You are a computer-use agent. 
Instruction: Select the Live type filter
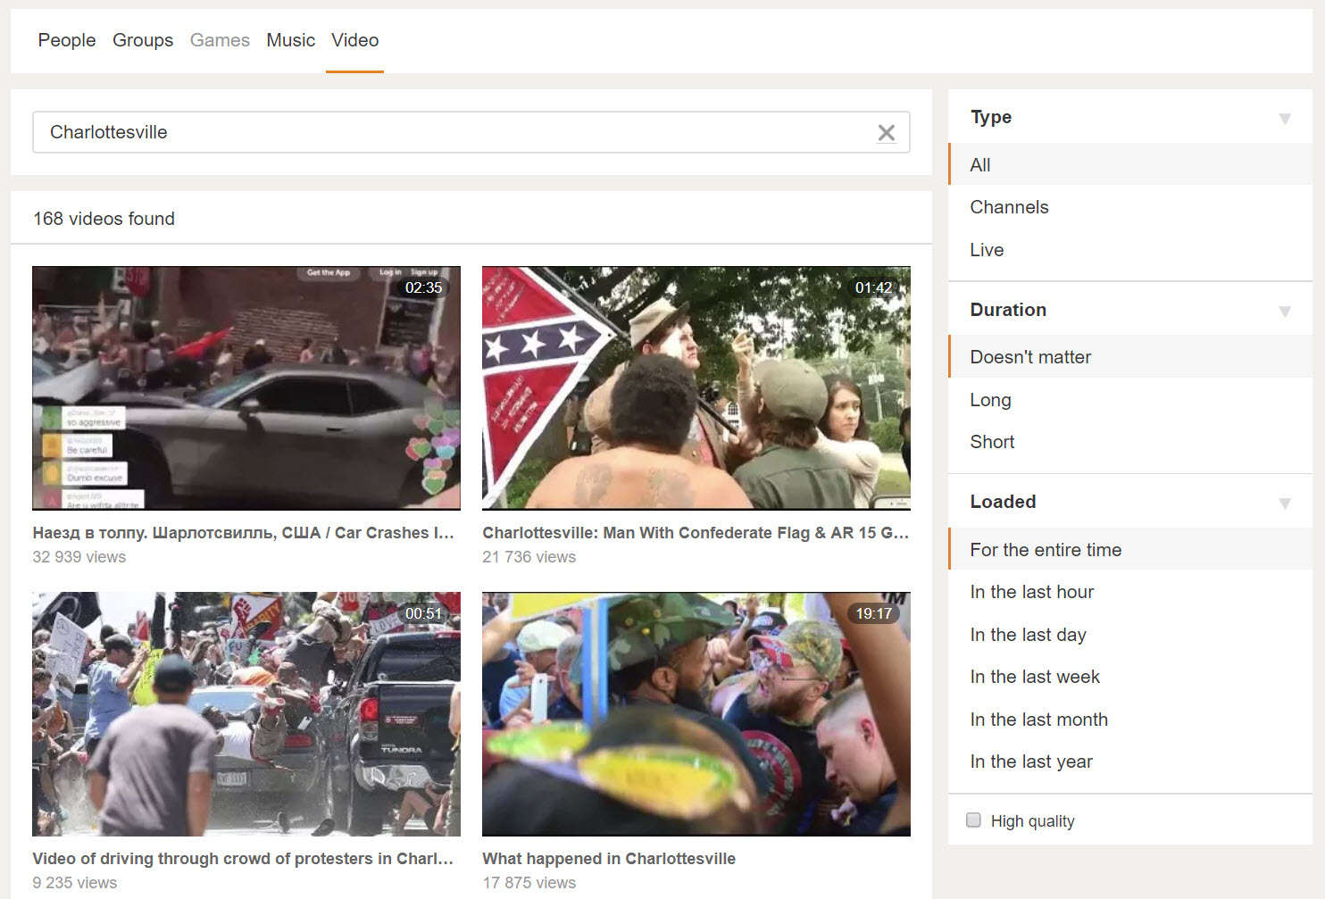click(987, 250)
